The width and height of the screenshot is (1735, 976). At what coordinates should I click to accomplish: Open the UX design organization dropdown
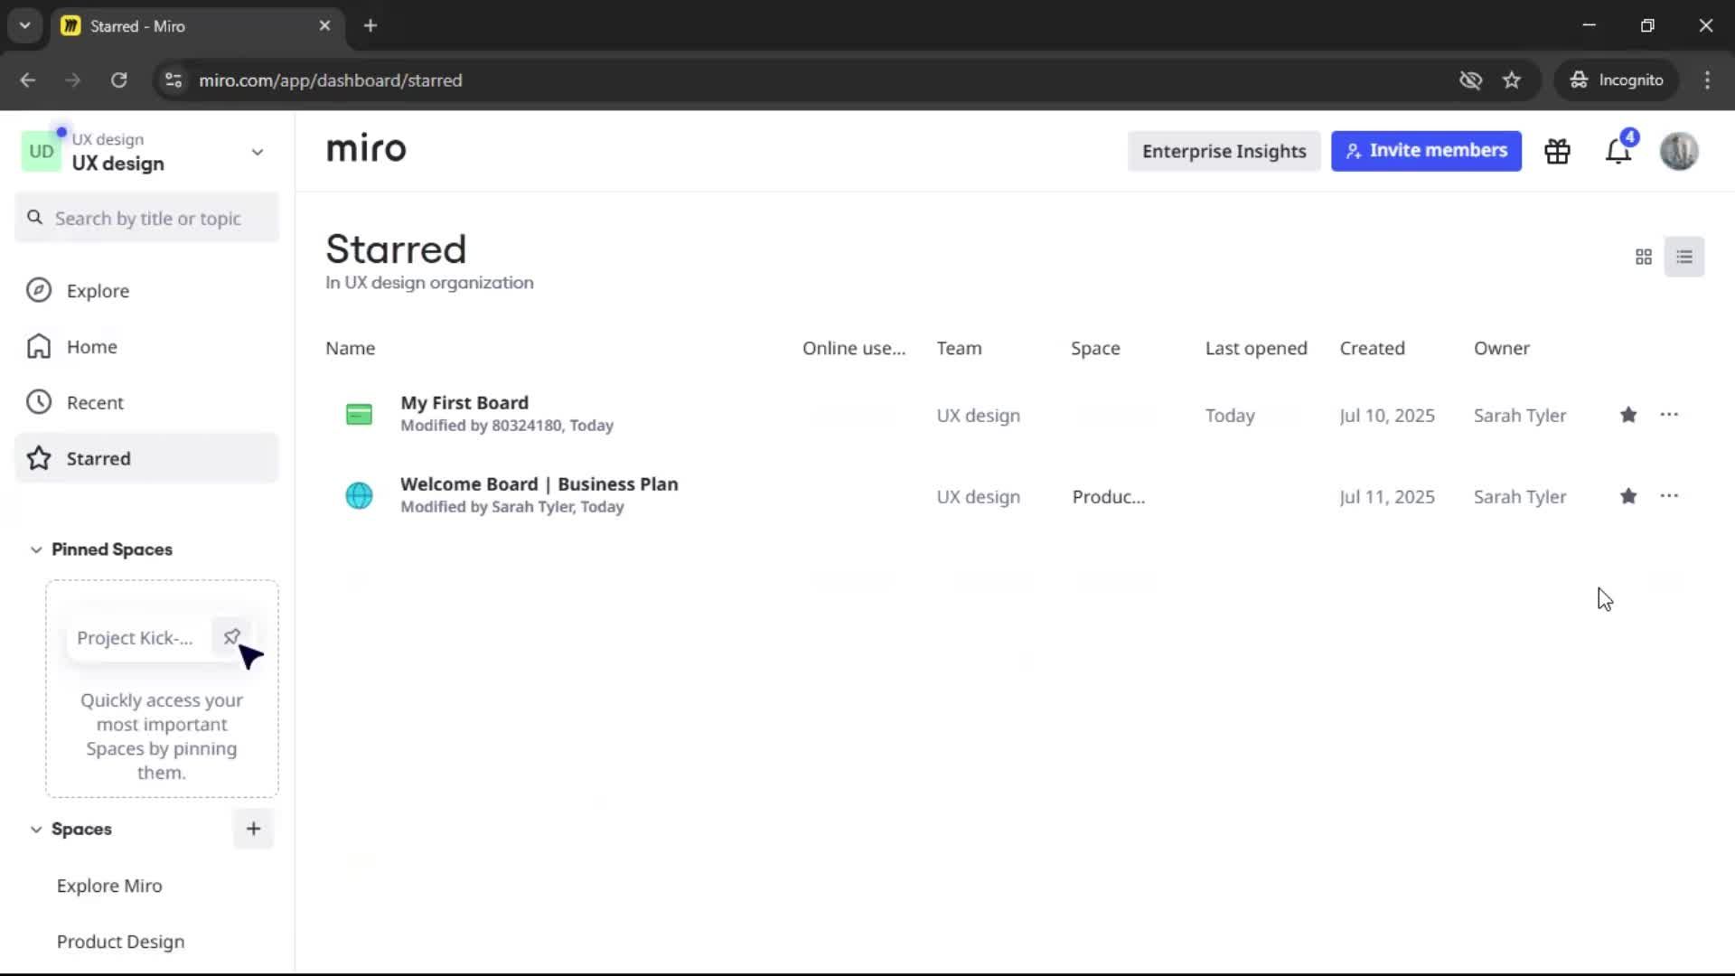pos(257,152)
